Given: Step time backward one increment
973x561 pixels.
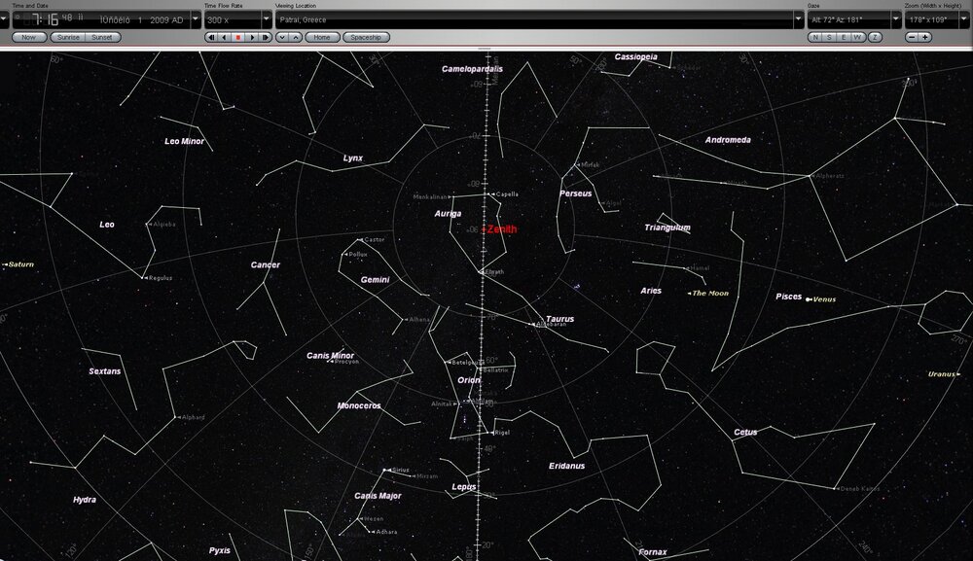Looking at the screenshot, I should [x=211, y=37].
